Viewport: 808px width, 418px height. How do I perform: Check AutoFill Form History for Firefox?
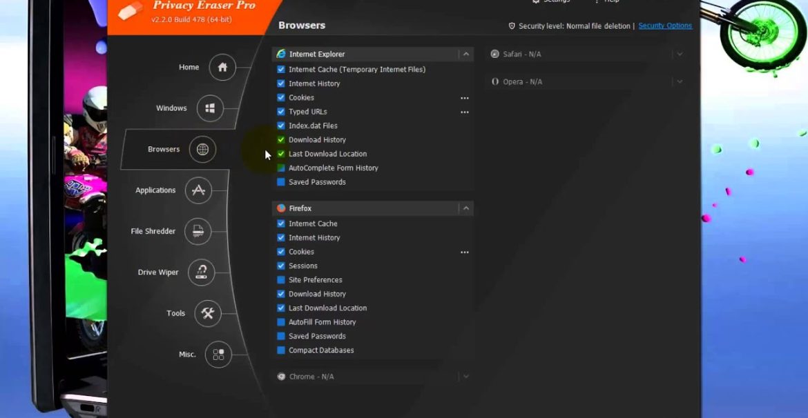tap(281, 322)
